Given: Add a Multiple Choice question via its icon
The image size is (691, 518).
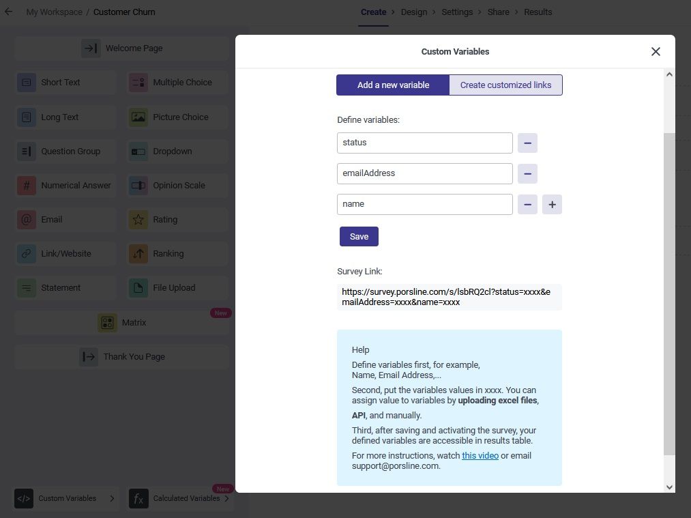Looking at the screenshot, I should tap(138, 83).
